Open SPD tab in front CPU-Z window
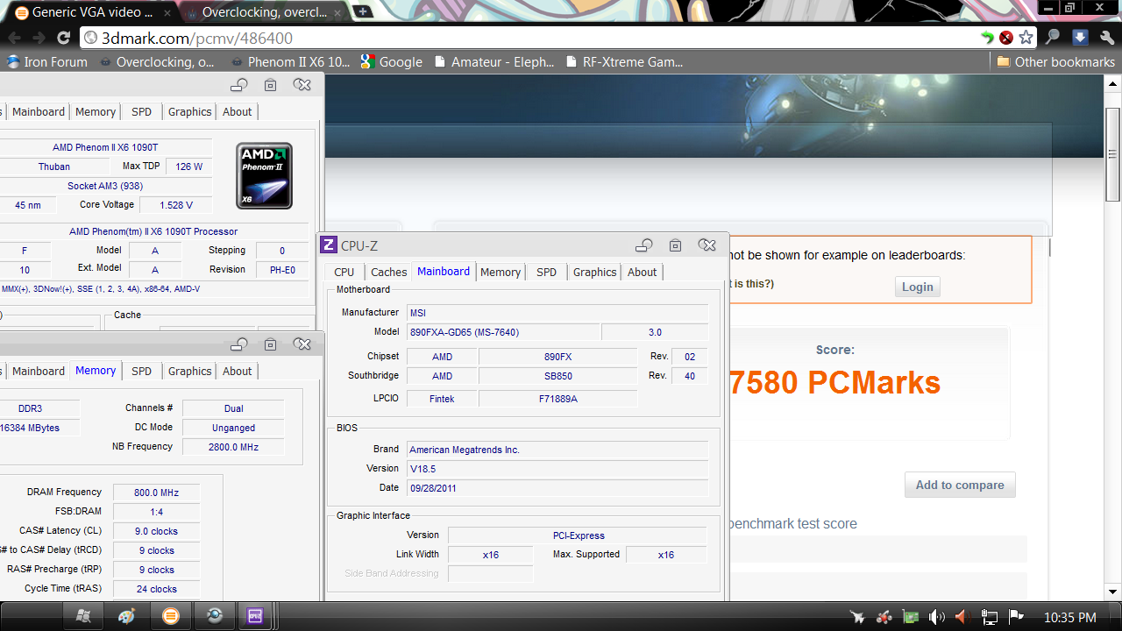Viewport: 1122px width, 631px height. 546,273
